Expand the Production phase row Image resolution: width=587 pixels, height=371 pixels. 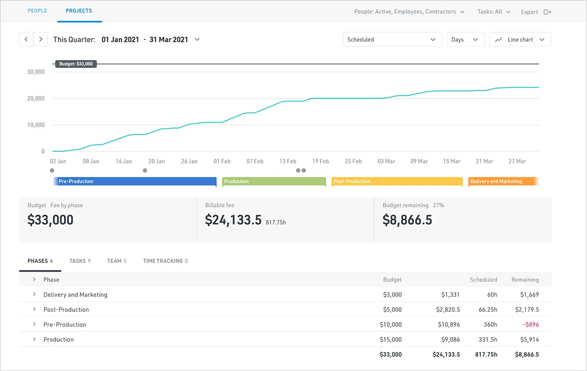point(34,339)
